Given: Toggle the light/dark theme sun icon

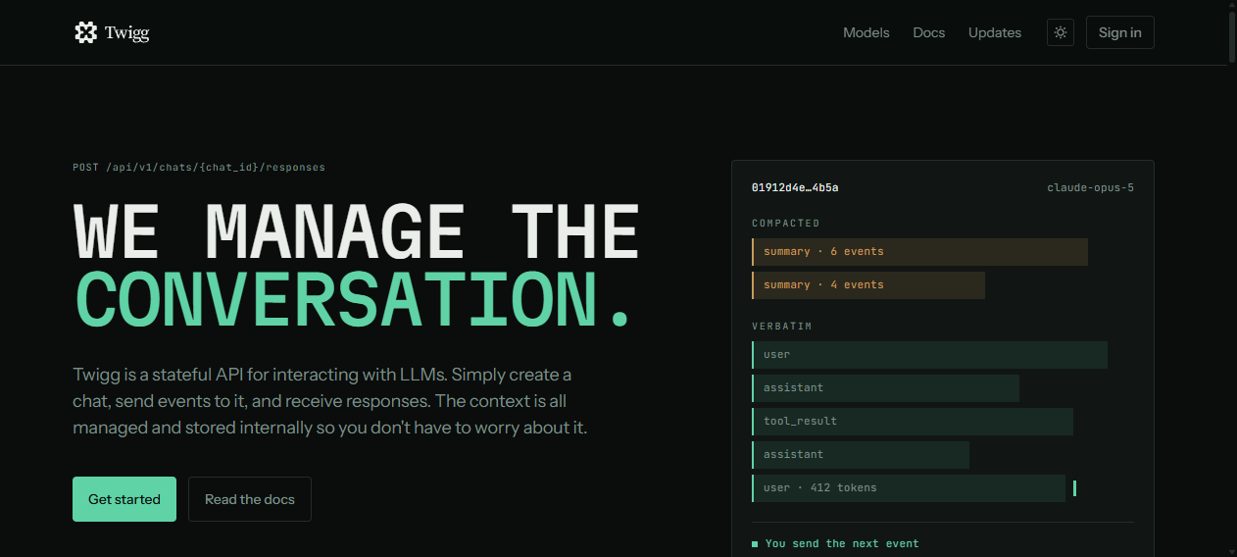Looking at the screenshot, I should point(1061,32).
